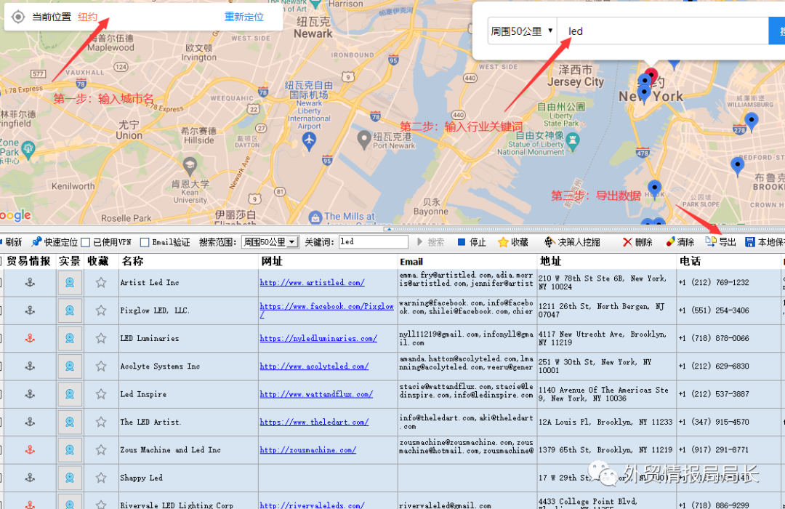Click the 名称 column header
The image size is (785, 509).
pos(188,261)
